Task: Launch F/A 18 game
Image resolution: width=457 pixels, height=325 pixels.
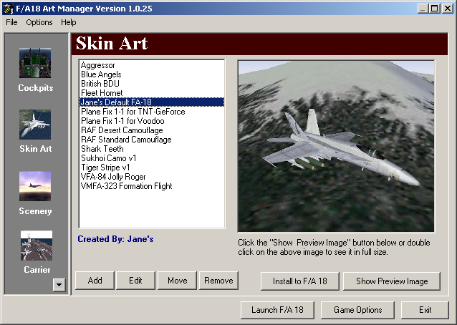Action: click(277, 310)
